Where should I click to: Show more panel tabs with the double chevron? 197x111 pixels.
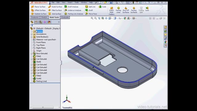point(59,22)
